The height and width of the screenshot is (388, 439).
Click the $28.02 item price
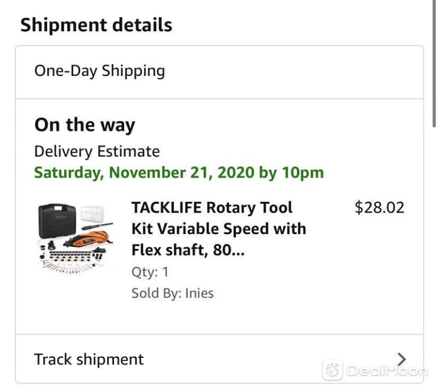coord(379,208)
